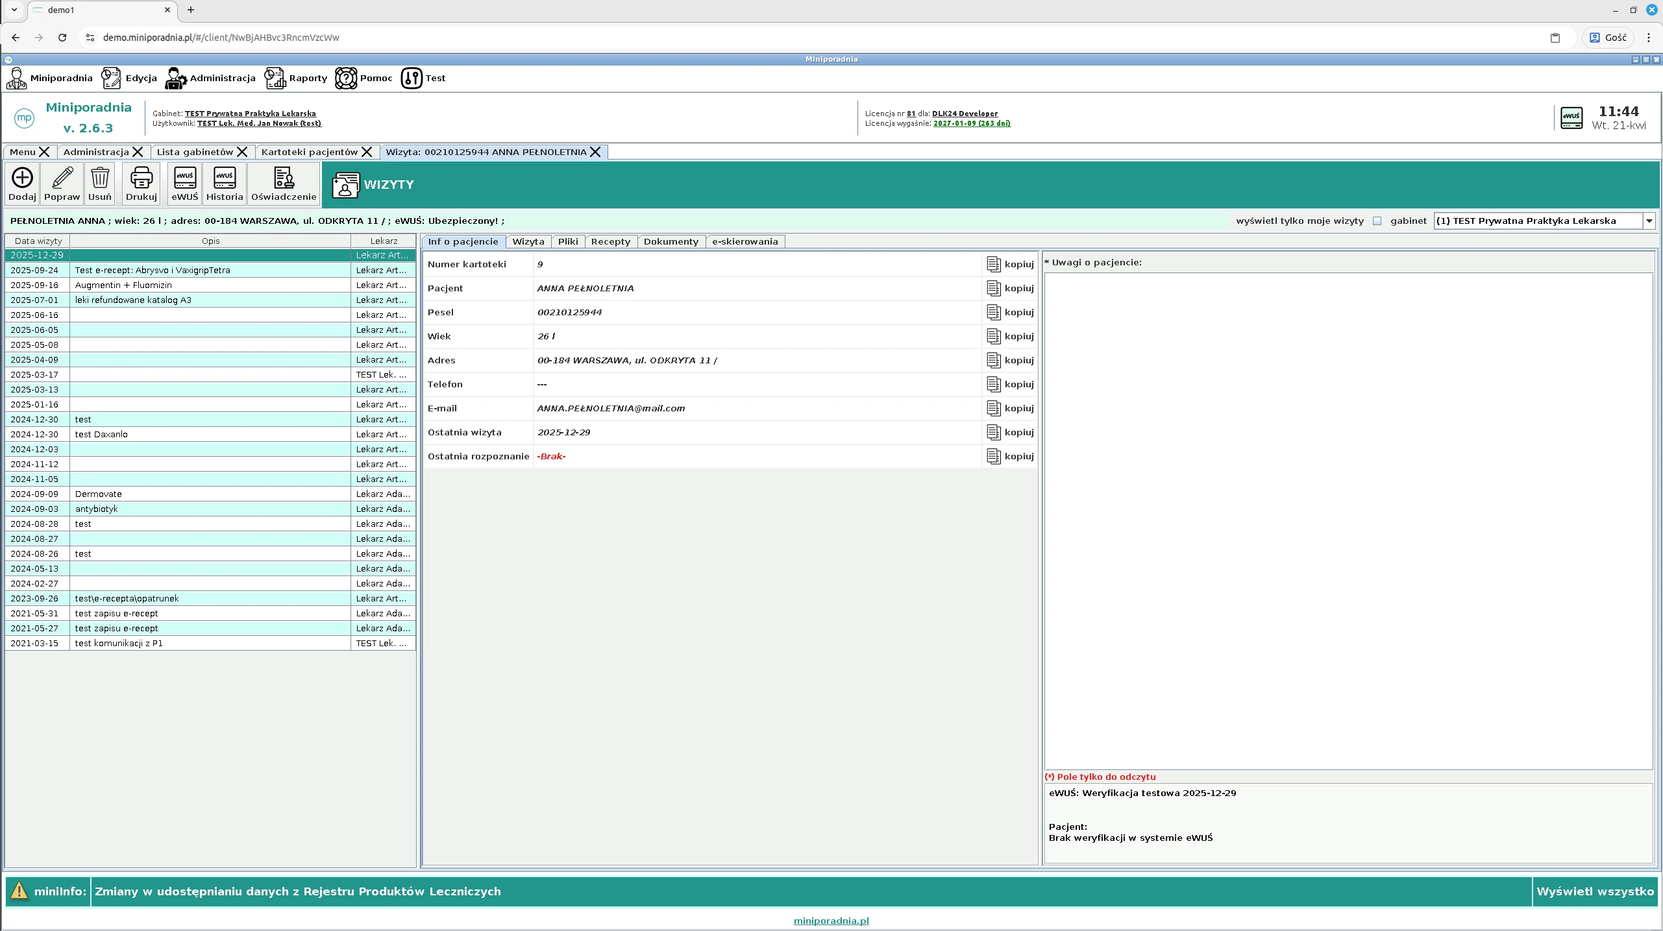Viewport: 1663px width, 931px height.
Task: Click the user link TEST Lek. Med. Jan Nowak
Action: click(259, 123)
